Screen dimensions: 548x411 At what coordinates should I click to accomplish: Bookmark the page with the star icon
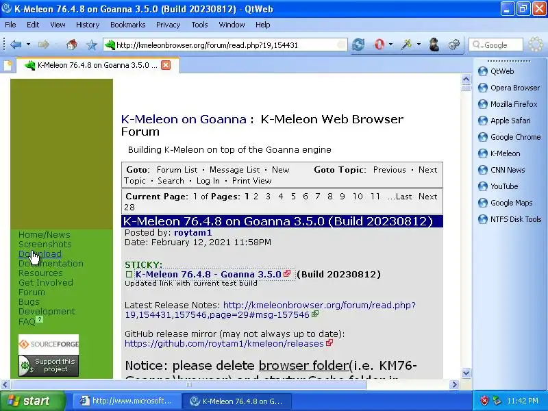92,45
